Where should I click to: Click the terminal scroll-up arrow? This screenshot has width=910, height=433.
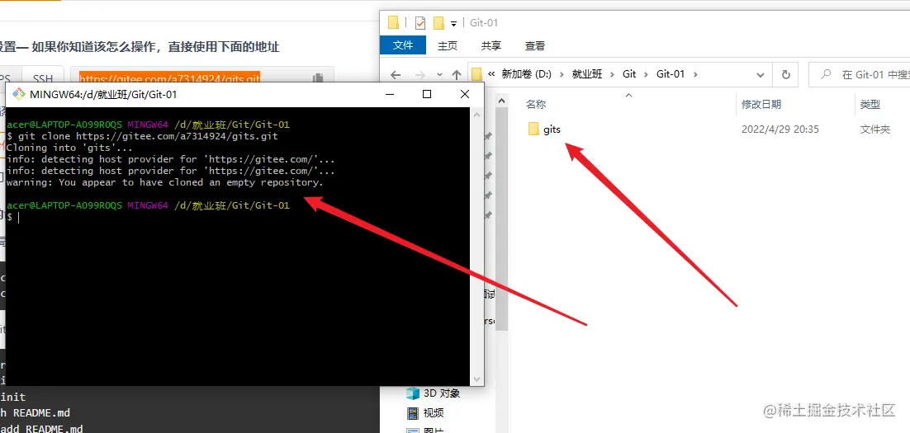(477, 114)
